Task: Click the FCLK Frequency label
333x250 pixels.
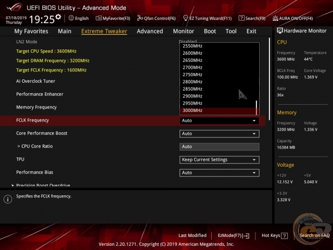Action: (x=32, y=120)
